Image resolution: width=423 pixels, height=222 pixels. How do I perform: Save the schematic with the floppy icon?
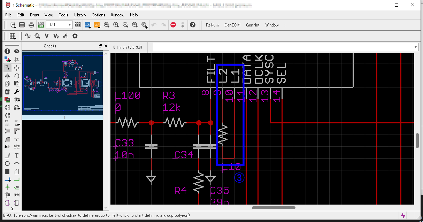(x=22, y=25)
